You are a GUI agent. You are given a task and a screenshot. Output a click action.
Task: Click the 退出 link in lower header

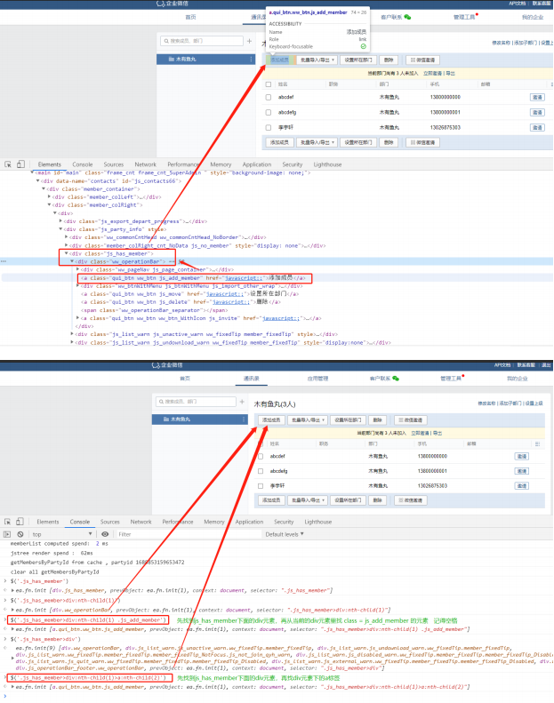[545, 365]
